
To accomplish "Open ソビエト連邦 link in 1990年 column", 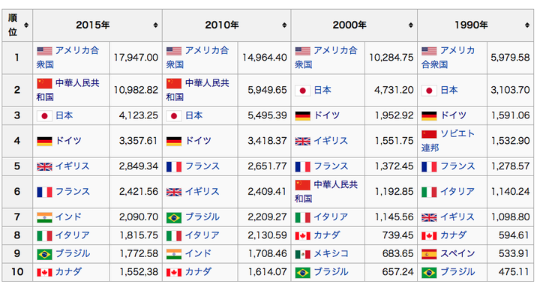I will point(448,141).
